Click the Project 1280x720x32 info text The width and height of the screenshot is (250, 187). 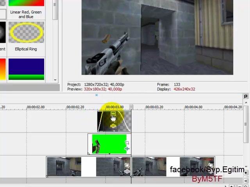click(96, 85)
